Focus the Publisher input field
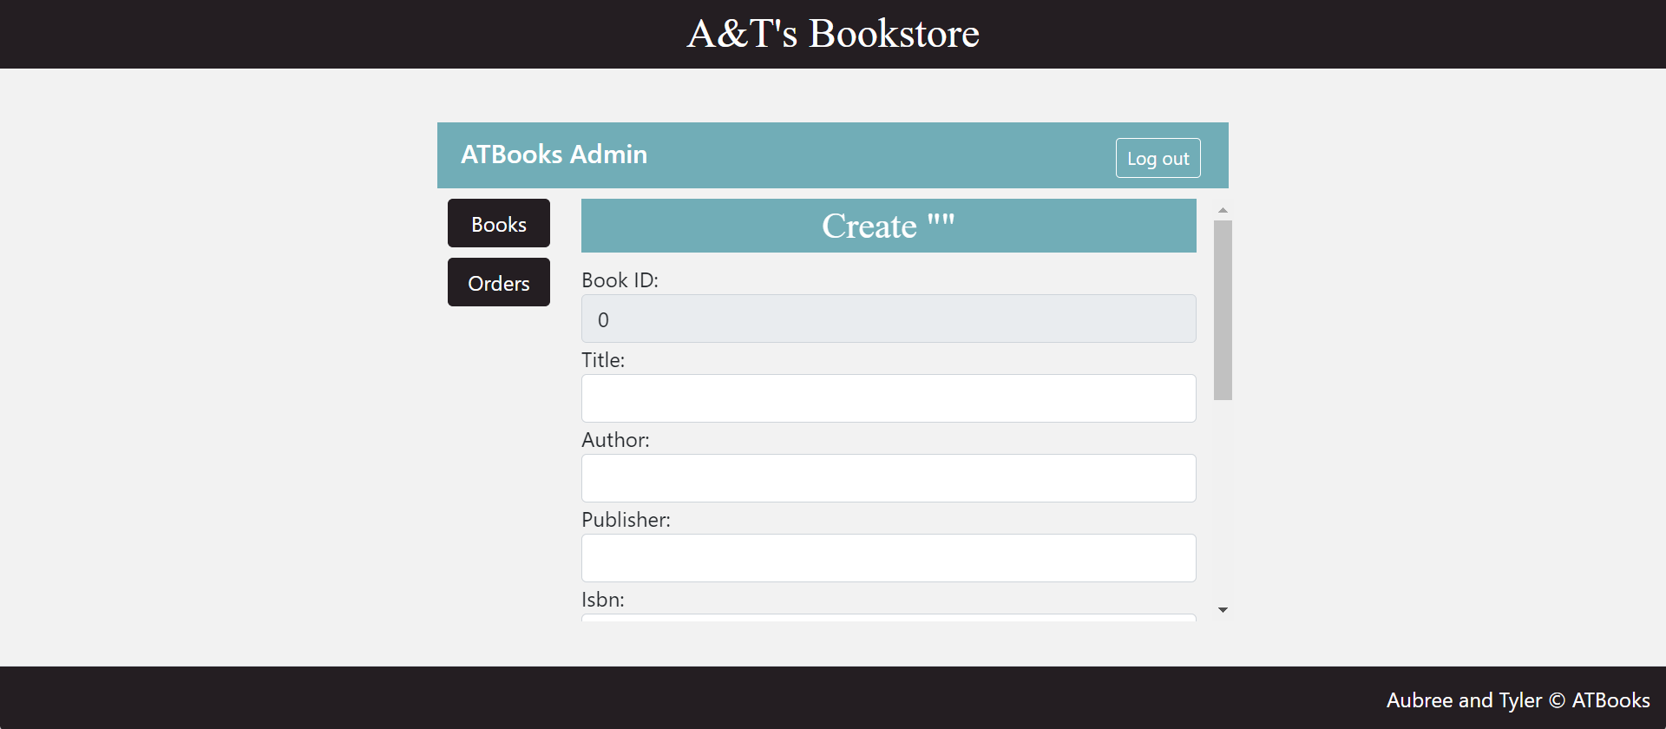The height and width of the screenshot is (729, 1666). coord(889,558)
